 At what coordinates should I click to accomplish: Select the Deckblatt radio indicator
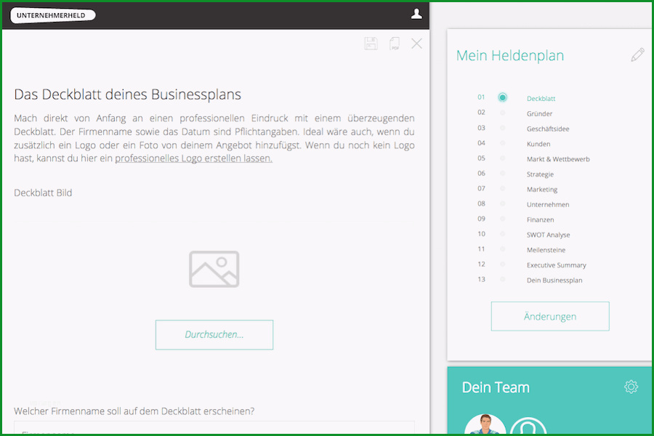[x=503, y=97]
